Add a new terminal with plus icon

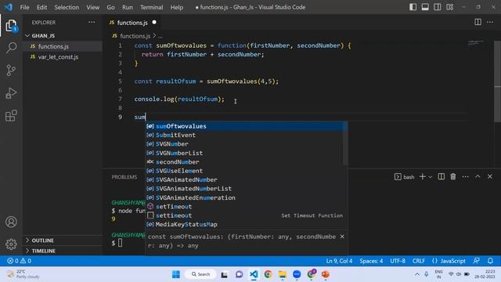coord(423,176)
